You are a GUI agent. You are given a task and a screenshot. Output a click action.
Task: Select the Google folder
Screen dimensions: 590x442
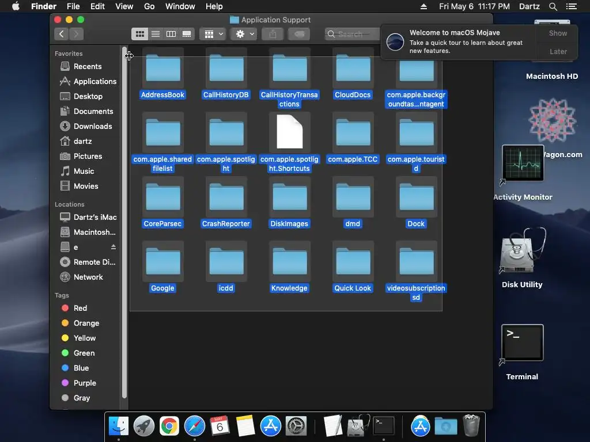point(163,262)
